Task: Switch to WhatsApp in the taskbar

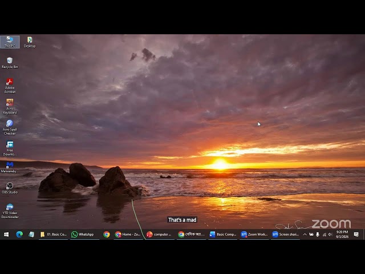Action: coord(84,235)
